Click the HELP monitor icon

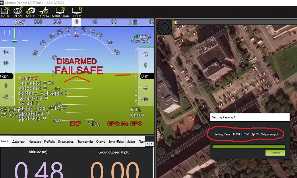pyautogui.click(x=77, y=12)
